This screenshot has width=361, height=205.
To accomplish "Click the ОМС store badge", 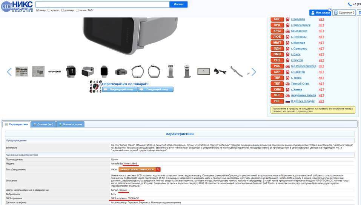I will [277, 55].
